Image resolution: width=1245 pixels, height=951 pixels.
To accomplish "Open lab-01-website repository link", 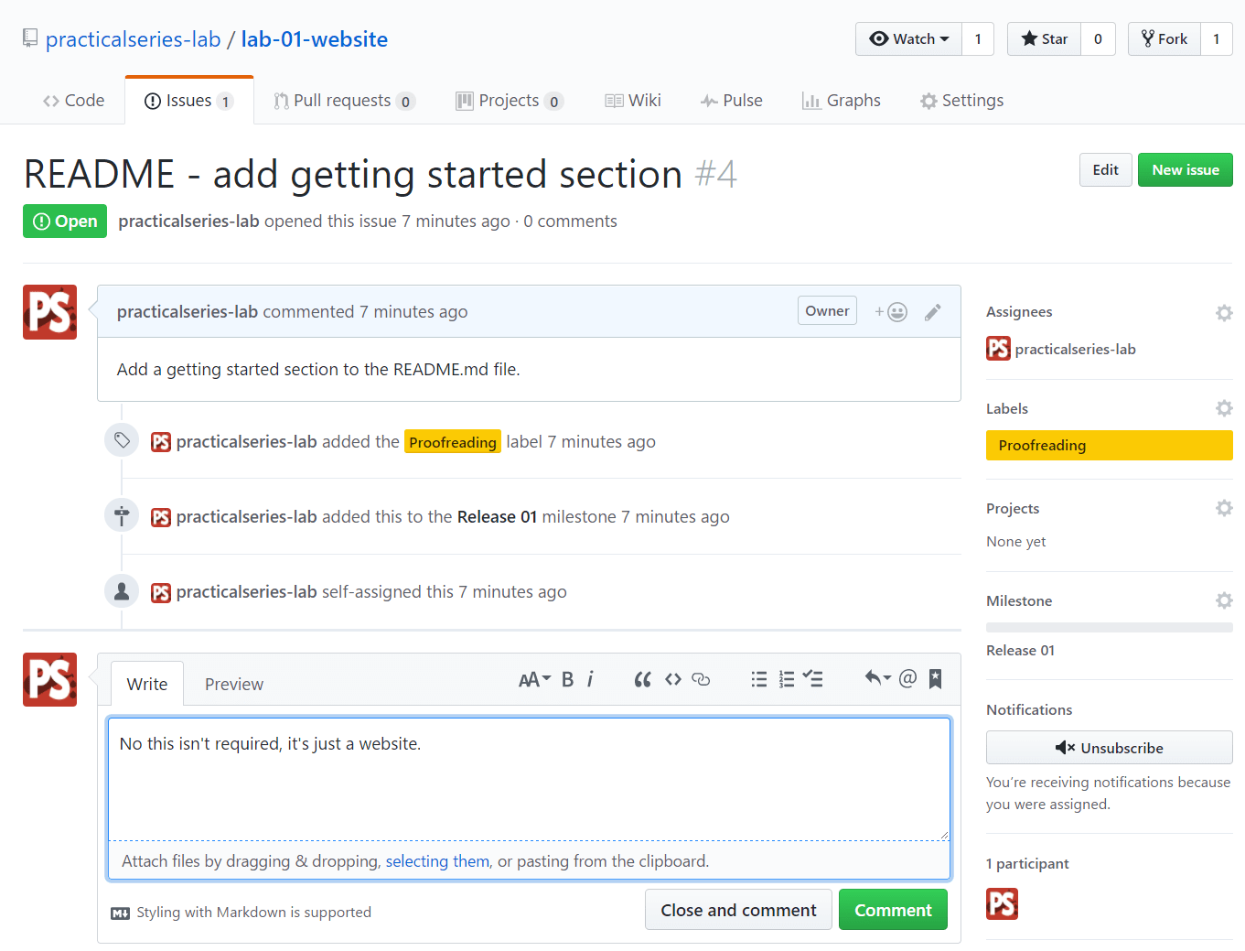I will click(x=314, y=39).
